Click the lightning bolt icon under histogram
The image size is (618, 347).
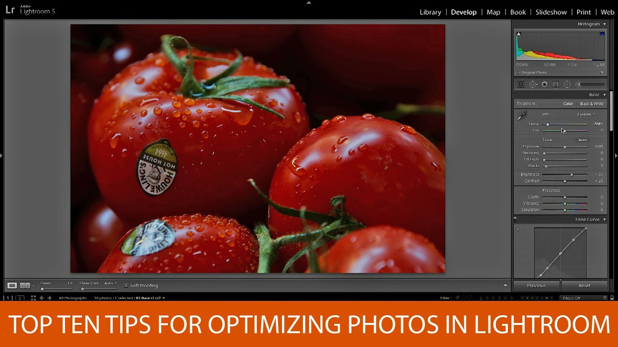pyautogui.click(x=602, y=72)
